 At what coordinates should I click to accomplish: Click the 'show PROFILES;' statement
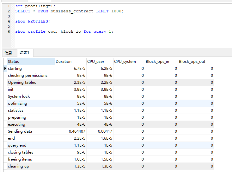33,21
